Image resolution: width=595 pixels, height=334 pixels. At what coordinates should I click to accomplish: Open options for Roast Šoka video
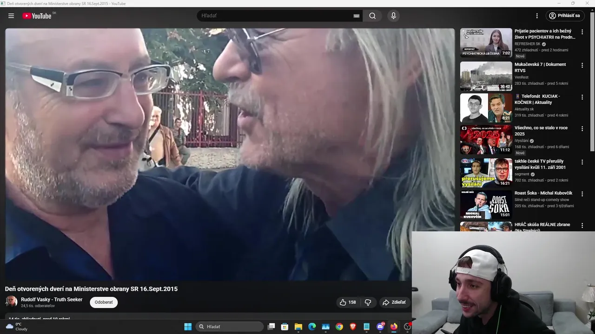pos(582,194)
